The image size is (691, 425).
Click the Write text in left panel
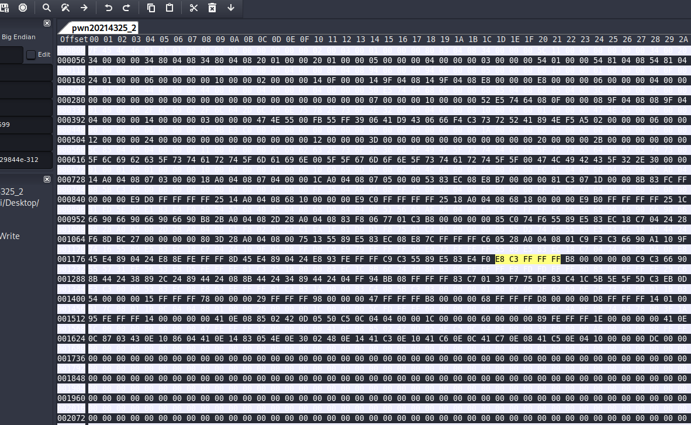pyautogui.click(x=10, y=236)
